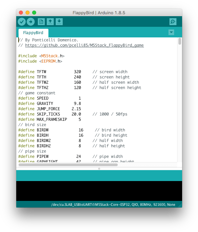Click the Upload arrow button
Image resolution: width=198 pixels, height=232 pixels.
point(31,22)
